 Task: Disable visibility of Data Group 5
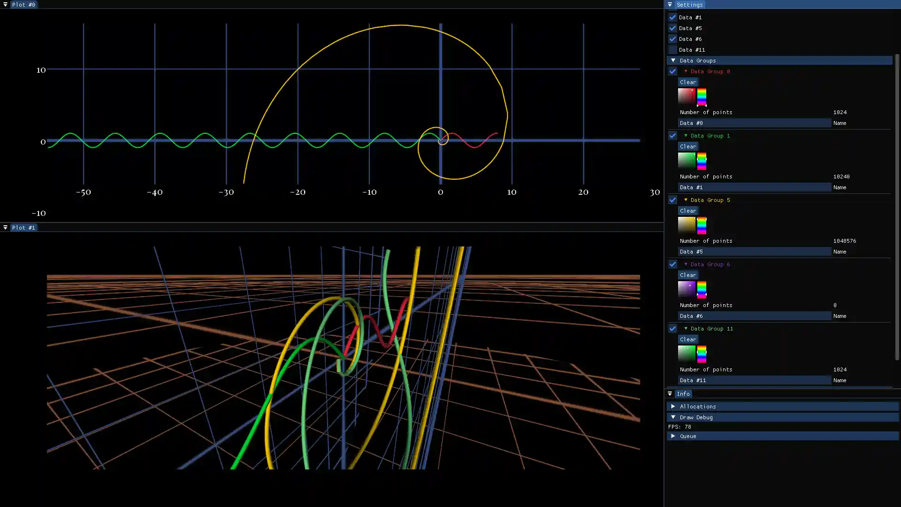click(672, 200)
